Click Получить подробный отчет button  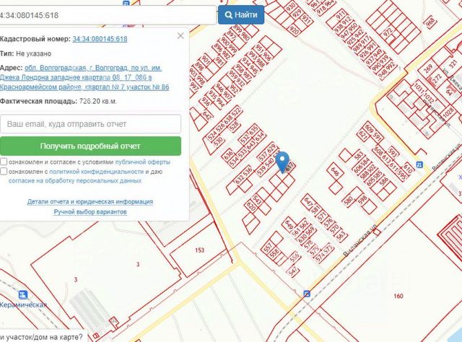[90, 146]
